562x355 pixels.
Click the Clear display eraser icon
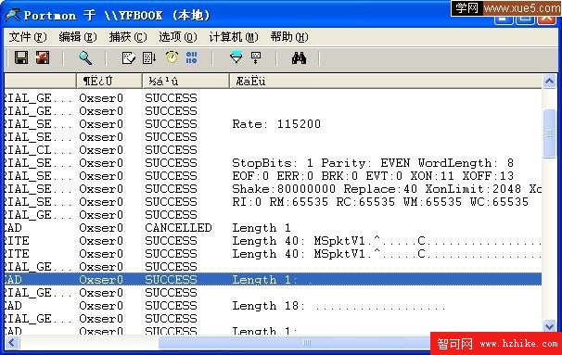(x=128, y=57)
